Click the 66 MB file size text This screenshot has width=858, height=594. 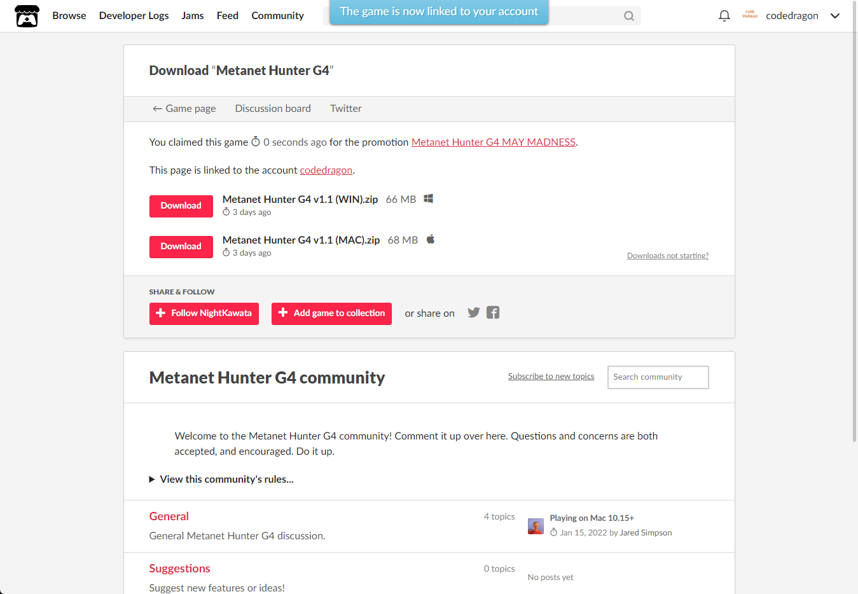401,200
